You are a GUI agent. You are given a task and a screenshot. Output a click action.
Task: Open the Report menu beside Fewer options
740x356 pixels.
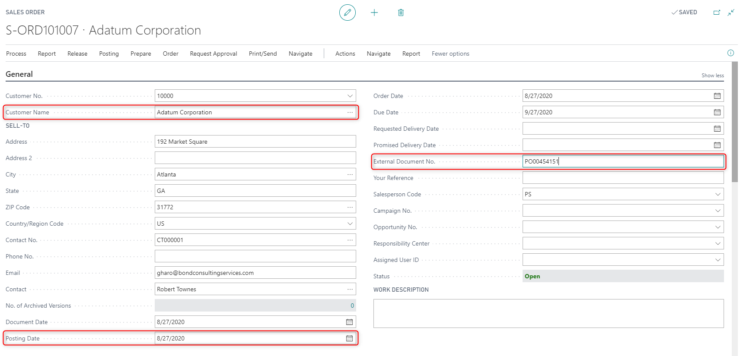coord(411,54)
